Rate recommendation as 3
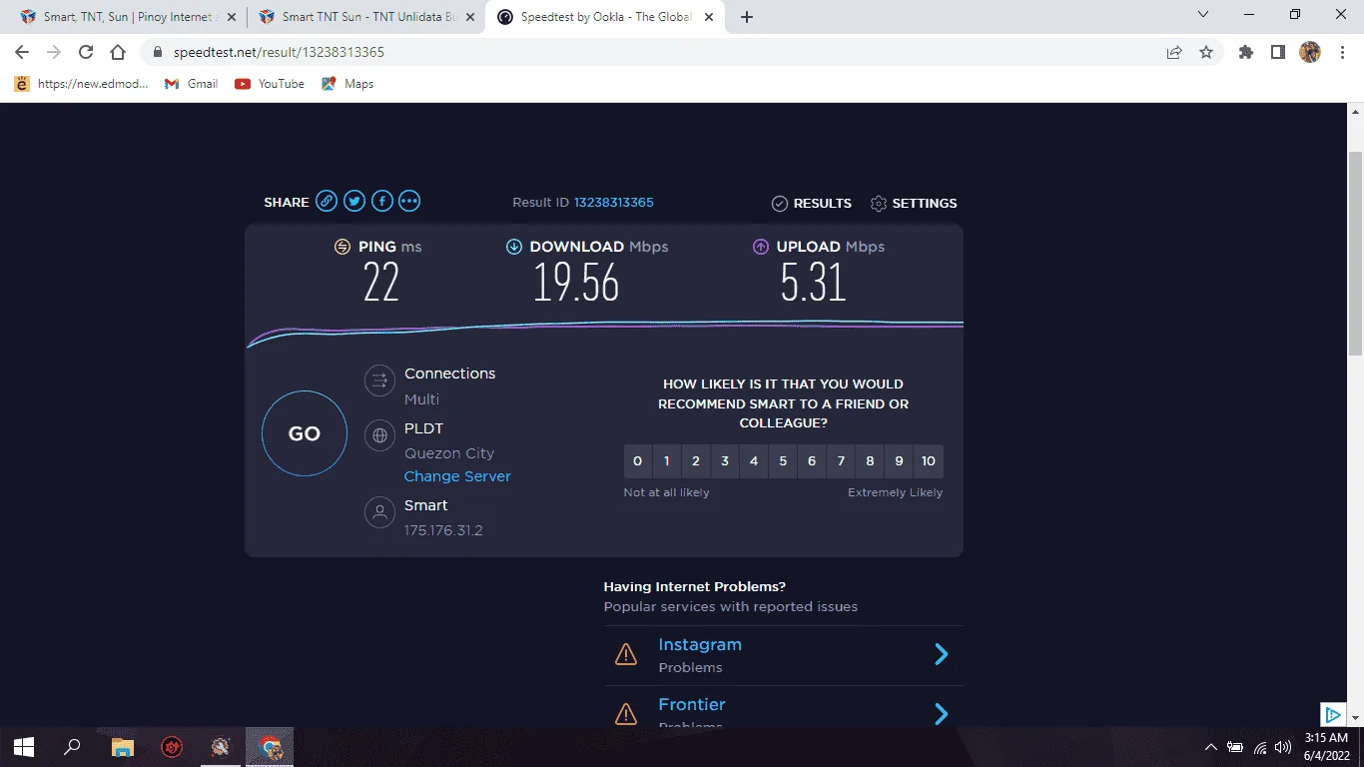 (x=725, y=460)
